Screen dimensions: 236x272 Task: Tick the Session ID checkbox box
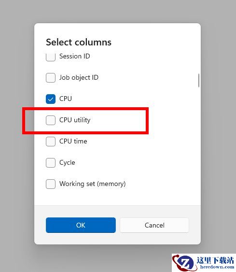tap(51, 57)
